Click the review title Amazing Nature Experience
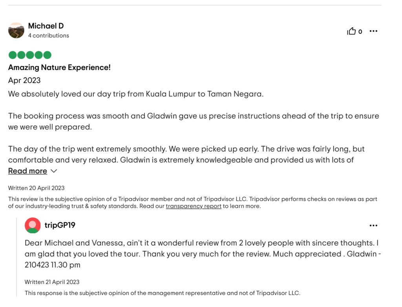The image size is (402, 307). pos(59,68)
